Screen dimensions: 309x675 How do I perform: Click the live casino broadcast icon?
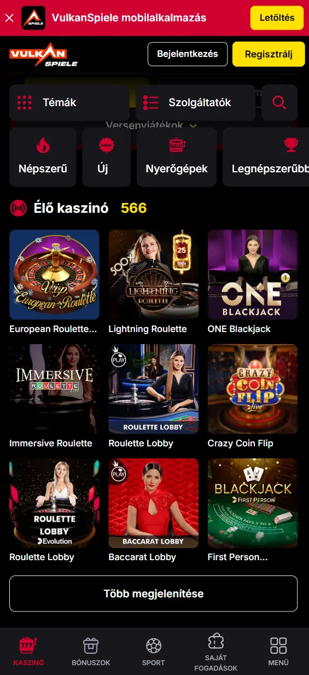(x=19, y=208)
